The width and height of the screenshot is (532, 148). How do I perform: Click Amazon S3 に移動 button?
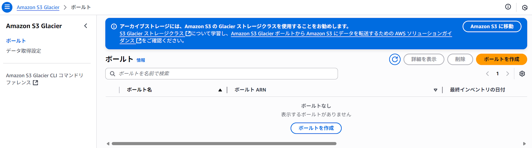pos(492,26)
